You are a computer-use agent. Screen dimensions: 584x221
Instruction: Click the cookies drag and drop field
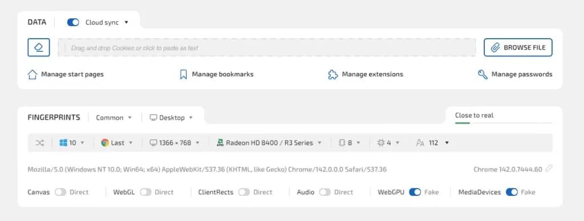coord(267,48)
